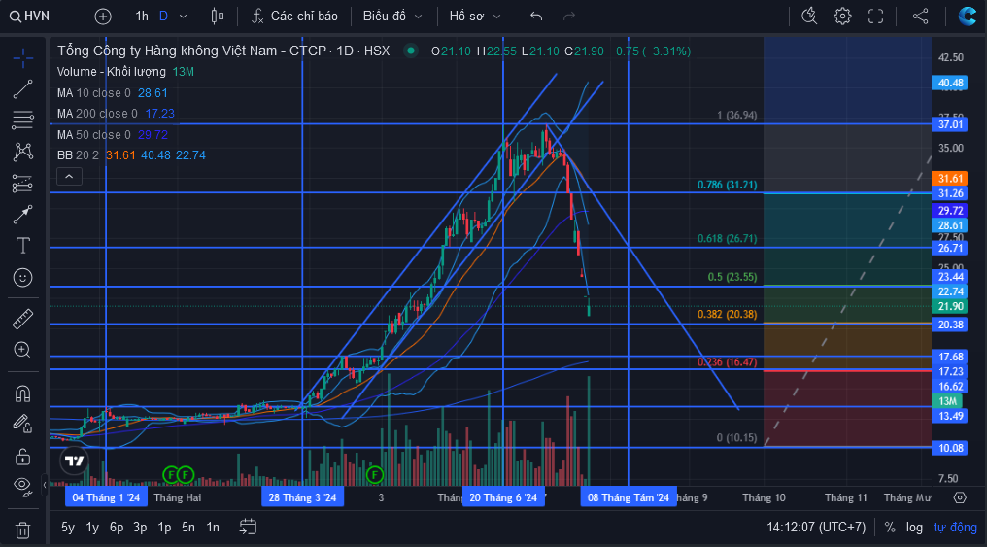This screenshot has height=547, width=987.
Task: Collapse the indicator legend chevron
Action: point(69,177)
